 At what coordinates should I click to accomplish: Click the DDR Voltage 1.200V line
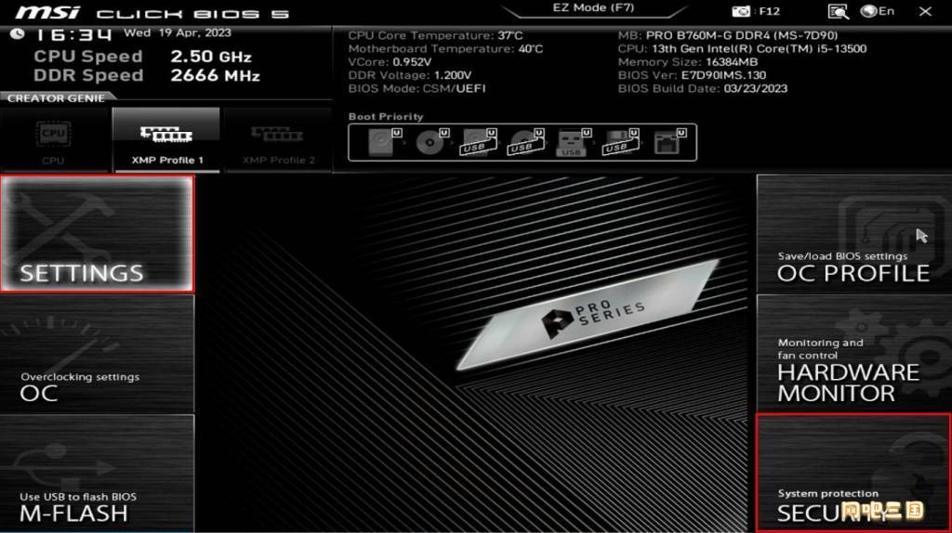pyautogui.click(x=410, y=75)
